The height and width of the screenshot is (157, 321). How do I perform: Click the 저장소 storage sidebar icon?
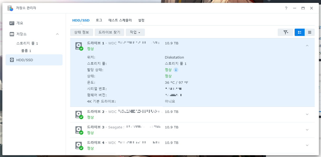(12, 34)
